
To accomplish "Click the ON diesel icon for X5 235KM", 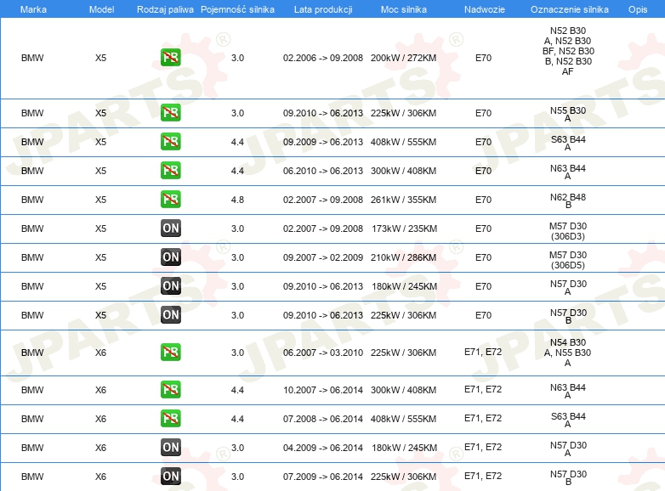I will point(170,229).
